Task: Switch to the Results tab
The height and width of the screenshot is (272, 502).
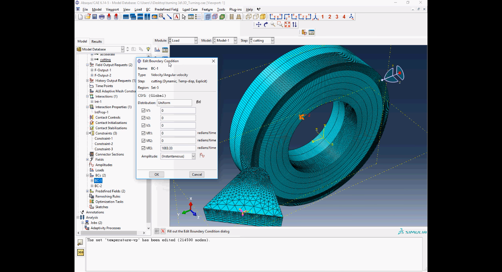Action: (x=96, y=41)
